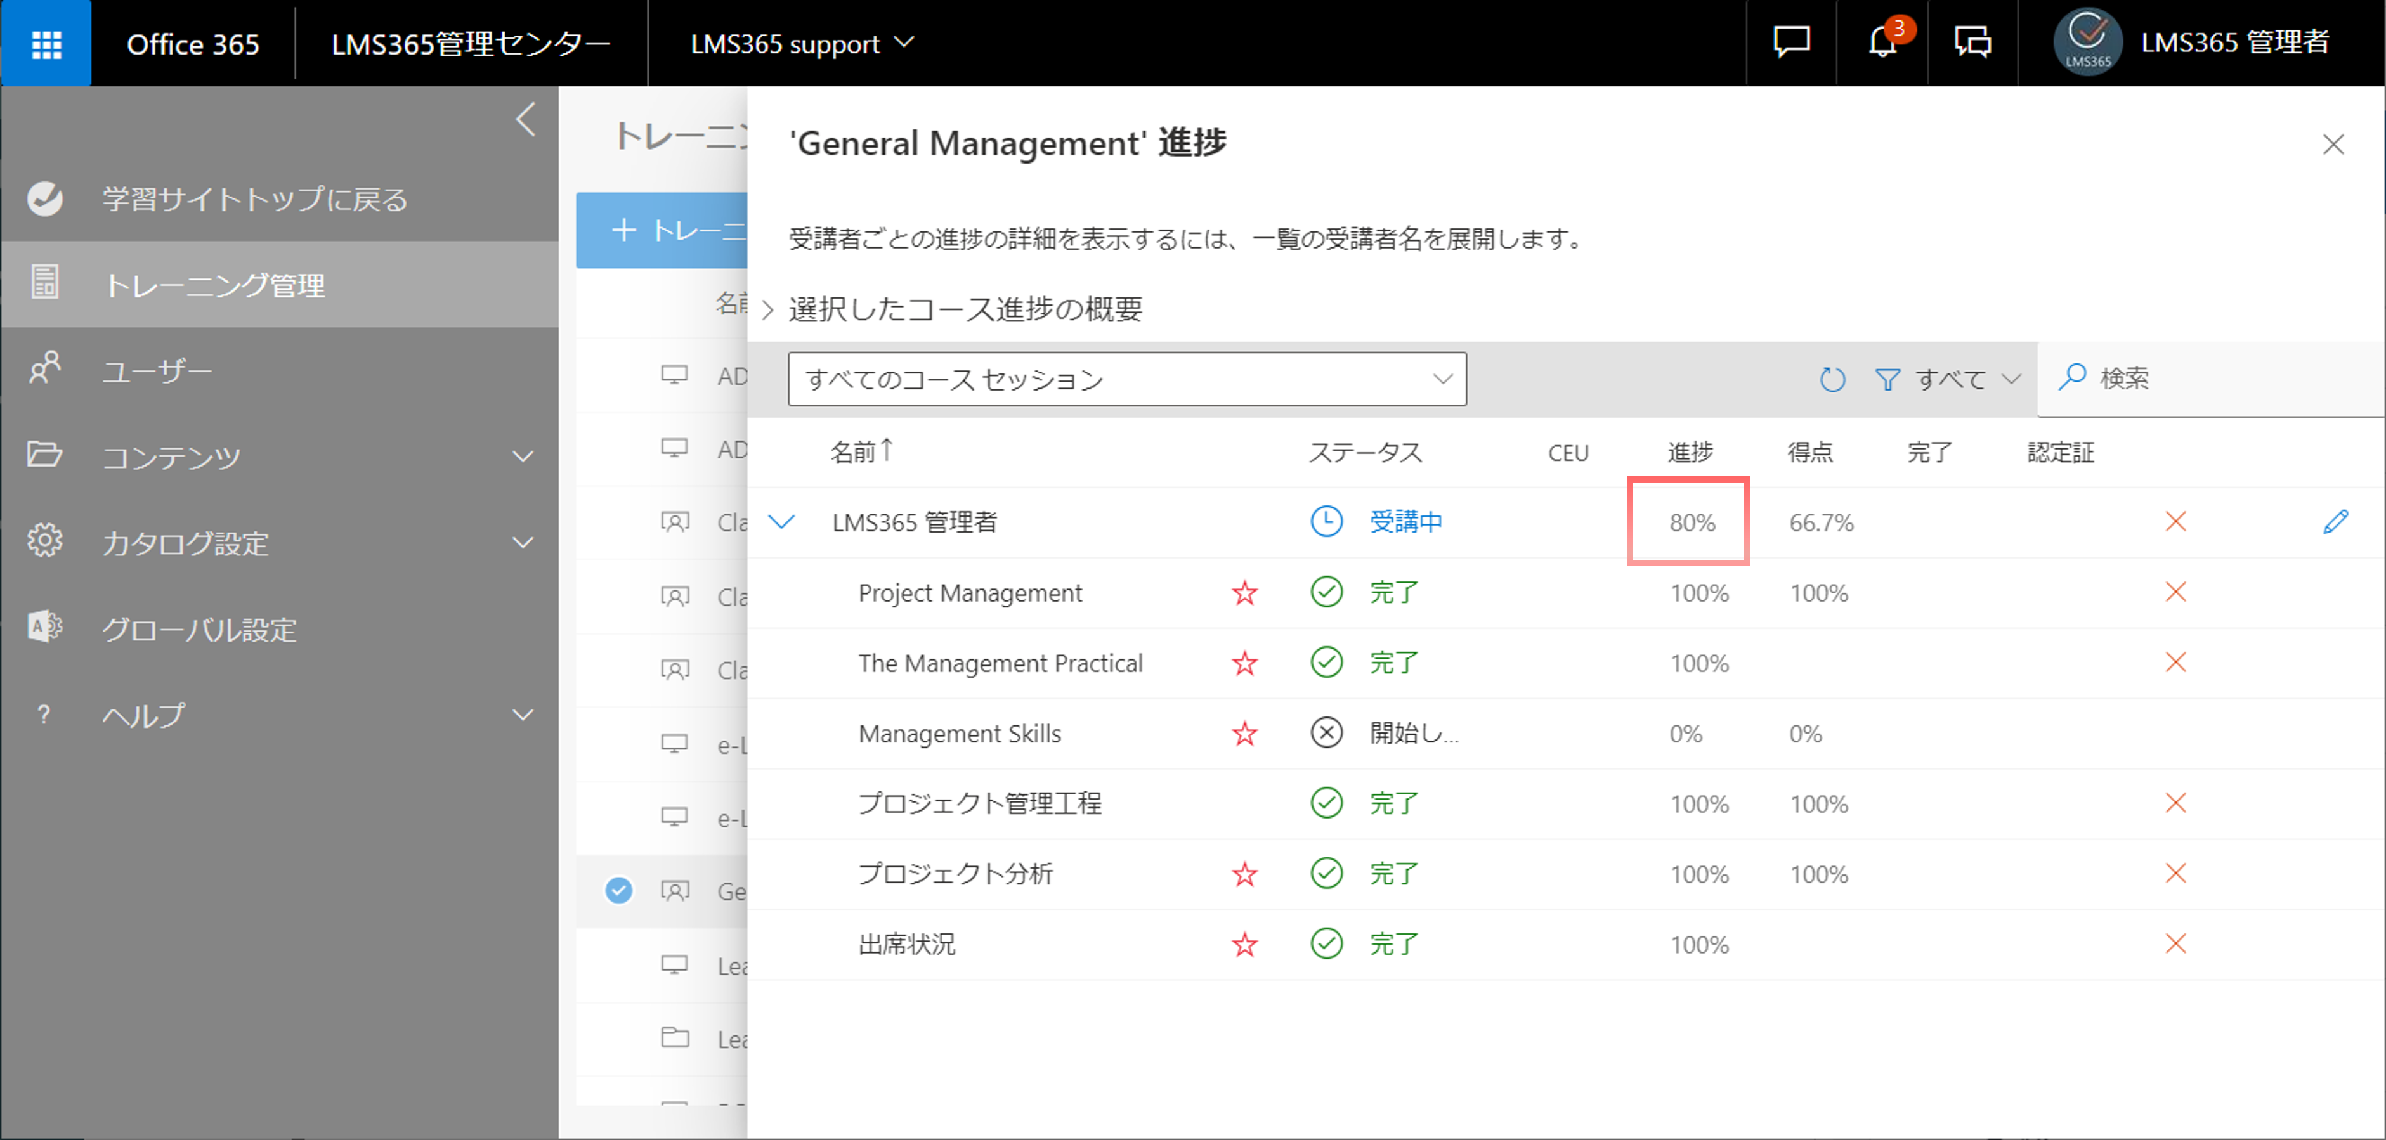
Task: Click the red X for 出席状況 row
Action: tap(2175, 943)
